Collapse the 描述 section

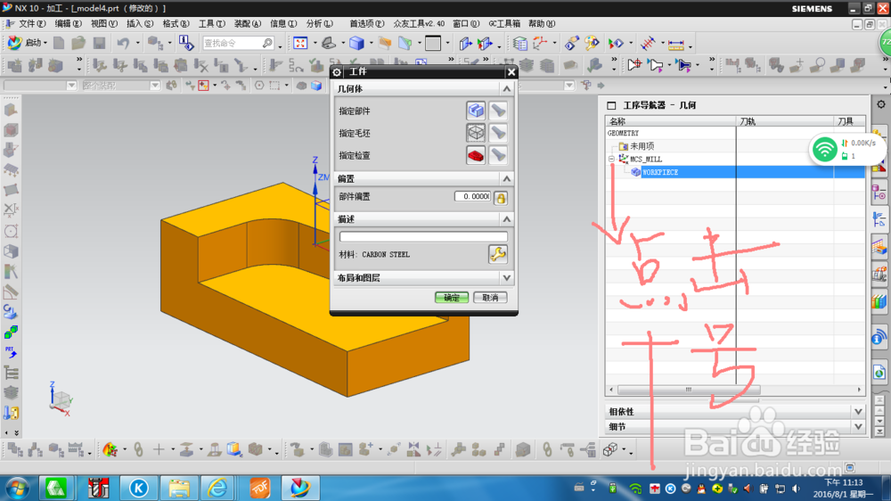506,219
